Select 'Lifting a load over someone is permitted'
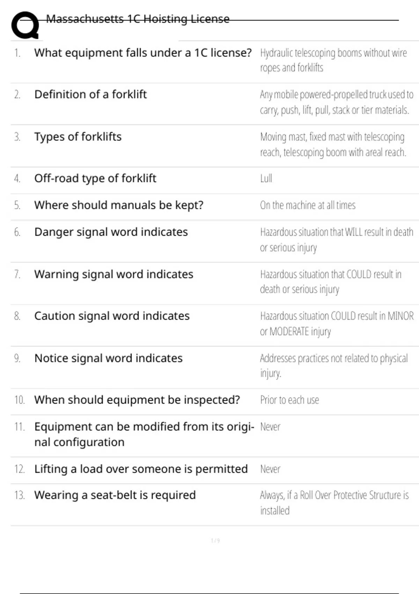The width and height of the screenshot is (419, 594). 141,469
